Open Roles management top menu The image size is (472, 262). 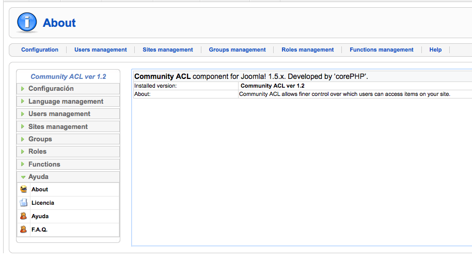click(308, 50)
